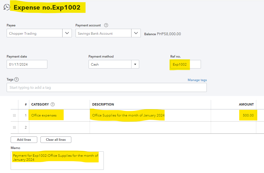The height and width of the screenshot is (173, 264).
Task: Click the Category column help icon
Action: [x=52, y=104]
